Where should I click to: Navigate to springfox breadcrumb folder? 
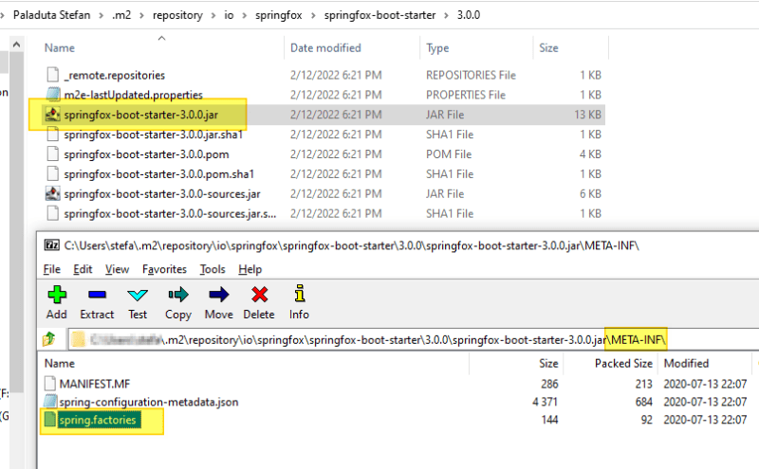[279, 15]
